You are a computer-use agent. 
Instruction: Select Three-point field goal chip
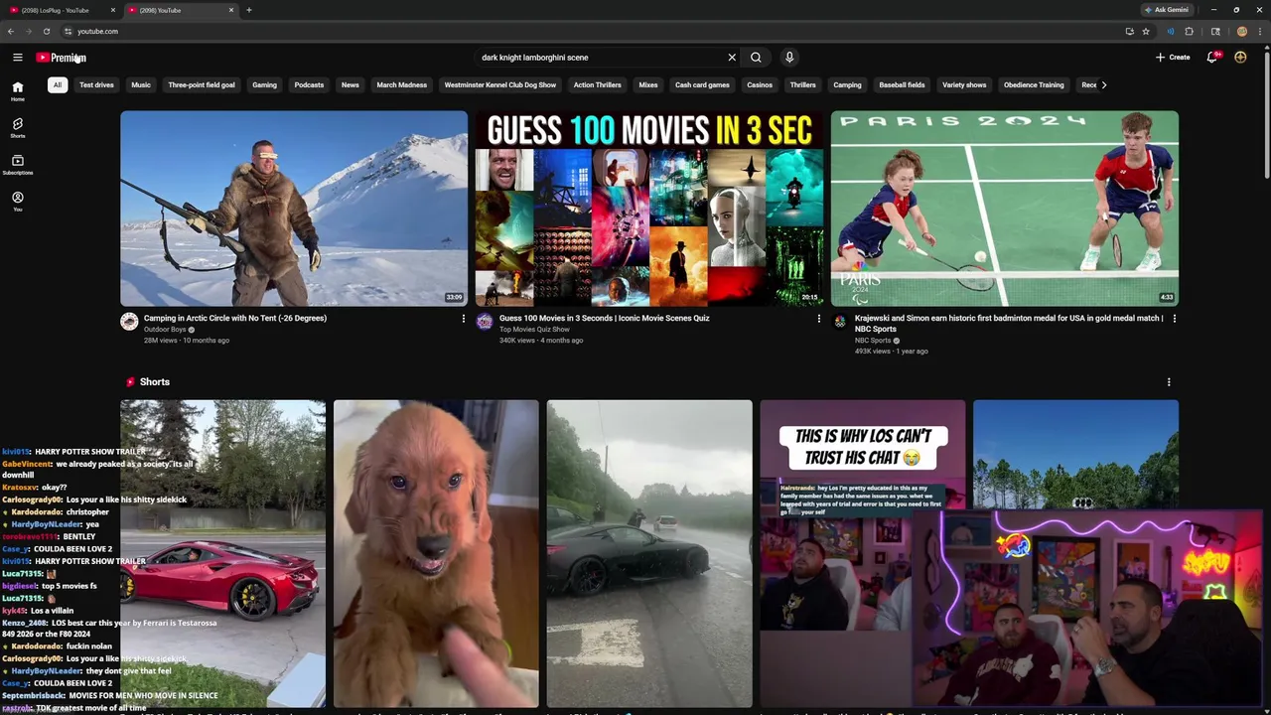point(202,84)
